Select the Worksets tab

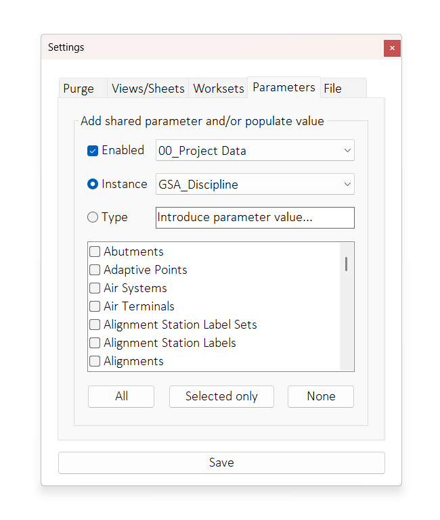point(218,89)
